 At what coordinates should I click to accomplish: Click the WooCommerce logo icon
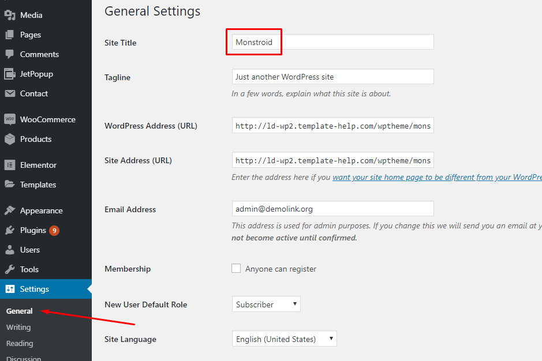click(10, 119)
